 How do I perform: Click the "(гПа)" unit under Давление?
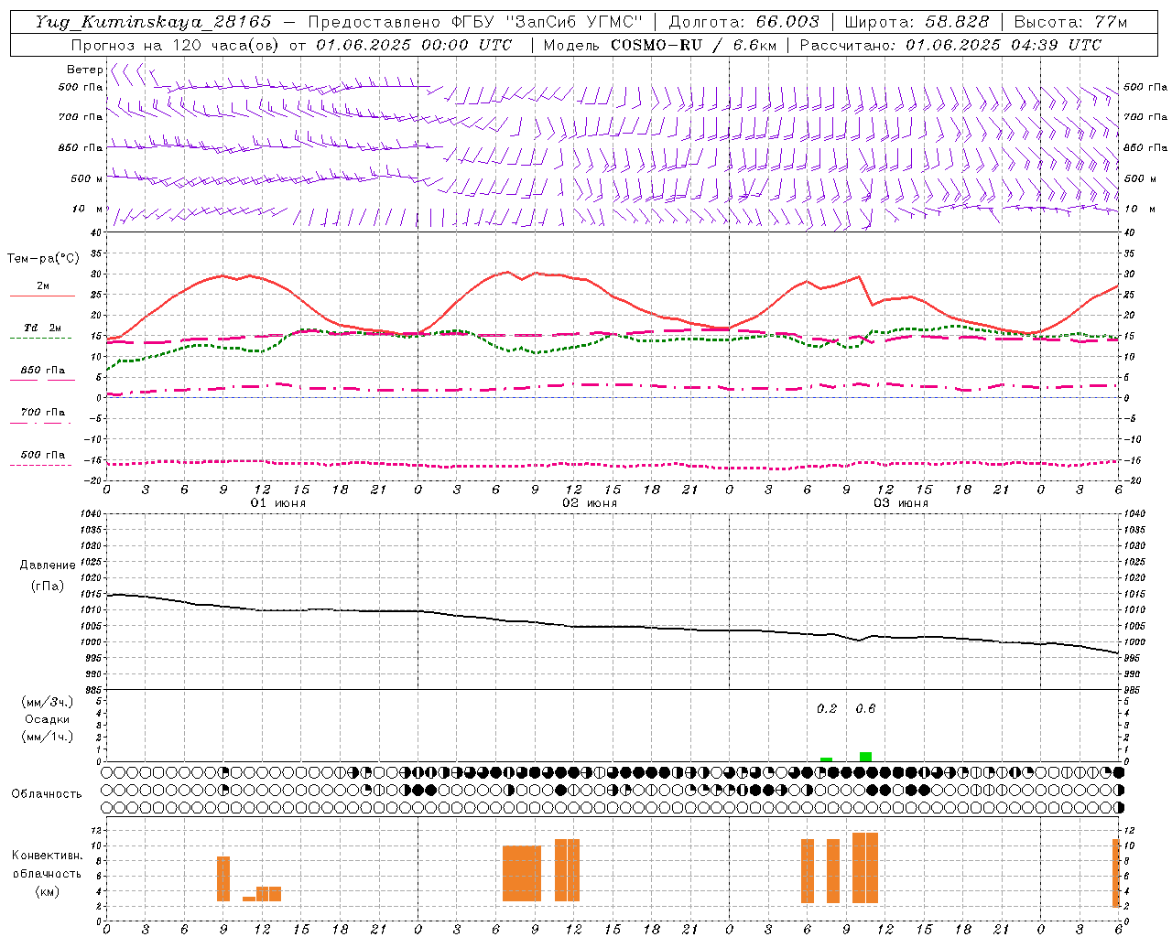tap(48, 587)
